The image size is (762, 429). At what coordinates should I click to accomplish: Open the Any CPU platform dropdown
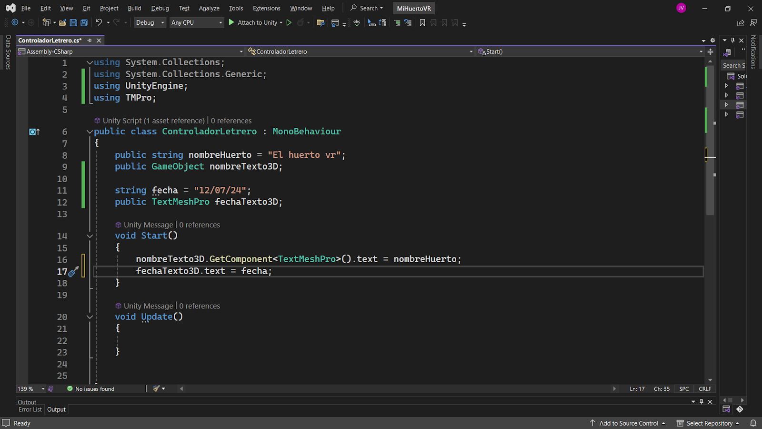pyautogui.click(x=197, y=22)
